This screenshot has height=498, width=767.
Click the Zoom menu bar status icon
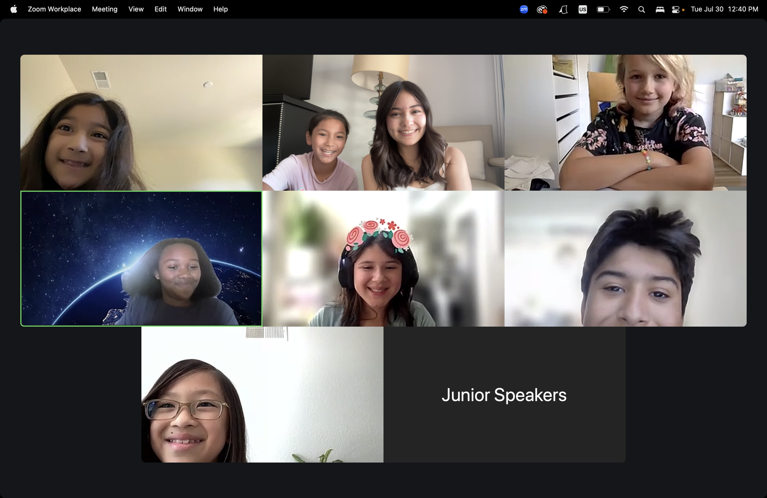524,9
